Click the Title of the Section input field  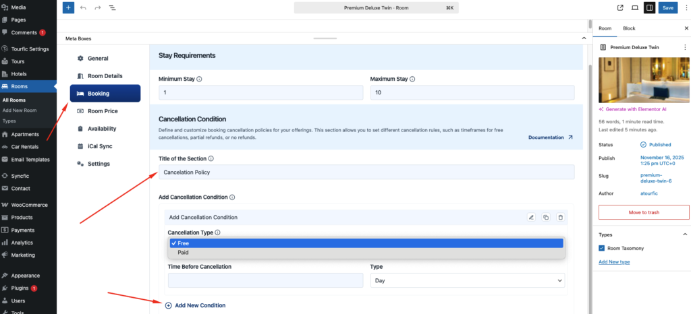(x=366, y=172)
